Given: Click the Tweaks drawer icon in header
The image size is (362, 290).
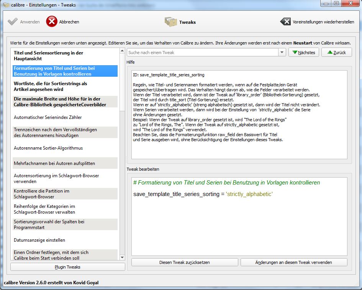Looking at the screenshot, I should 170,22.
